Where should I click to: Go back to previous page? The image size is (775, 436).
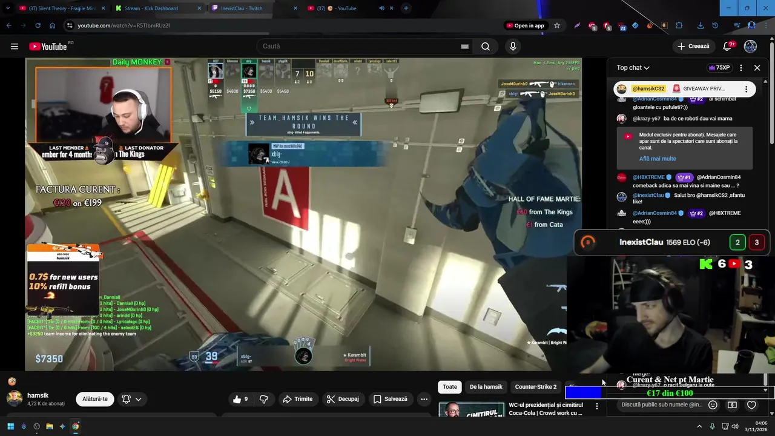[8, 25]
